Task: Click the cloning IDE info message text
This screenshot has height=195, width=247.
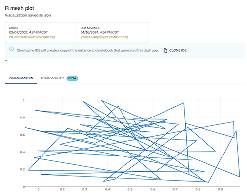Action: click(x=87, y=50)
